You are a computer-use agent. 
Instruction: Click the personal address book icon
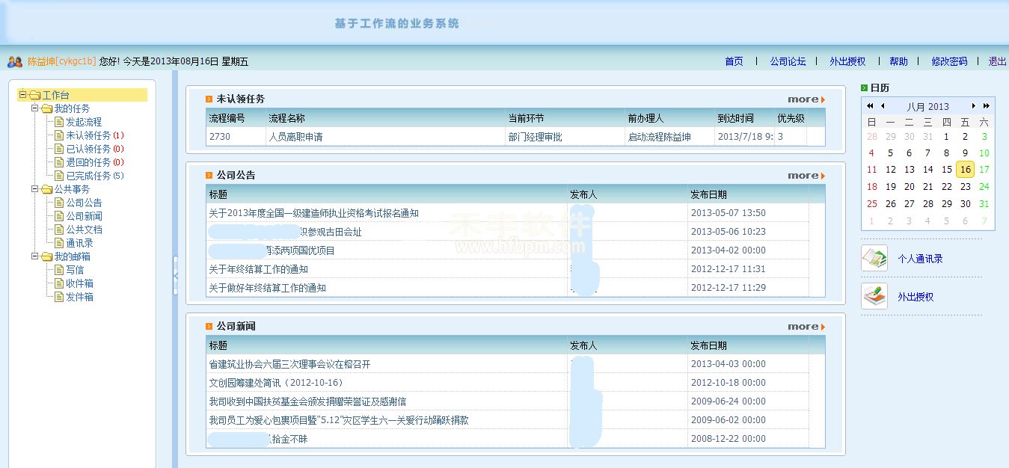pyautogui.click(x=874, y=258)
